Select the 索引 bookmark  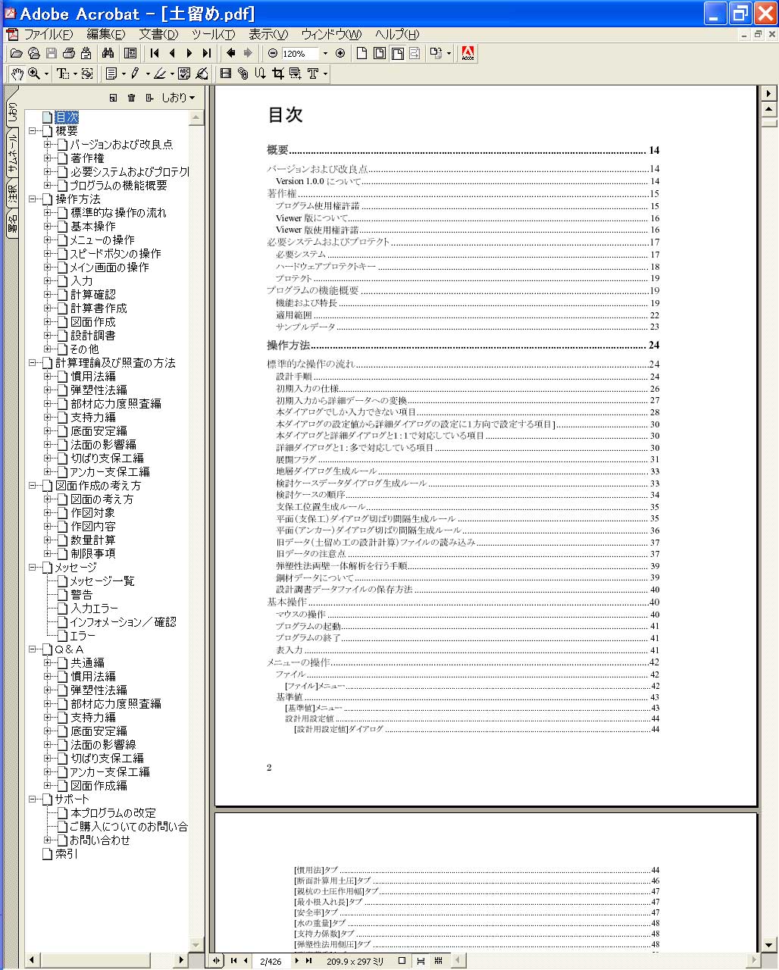coord(66,854)
